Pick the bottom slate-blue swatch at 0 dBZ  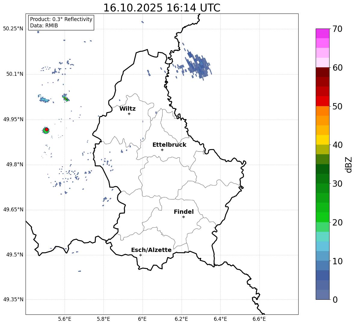[x=322, y=295]
